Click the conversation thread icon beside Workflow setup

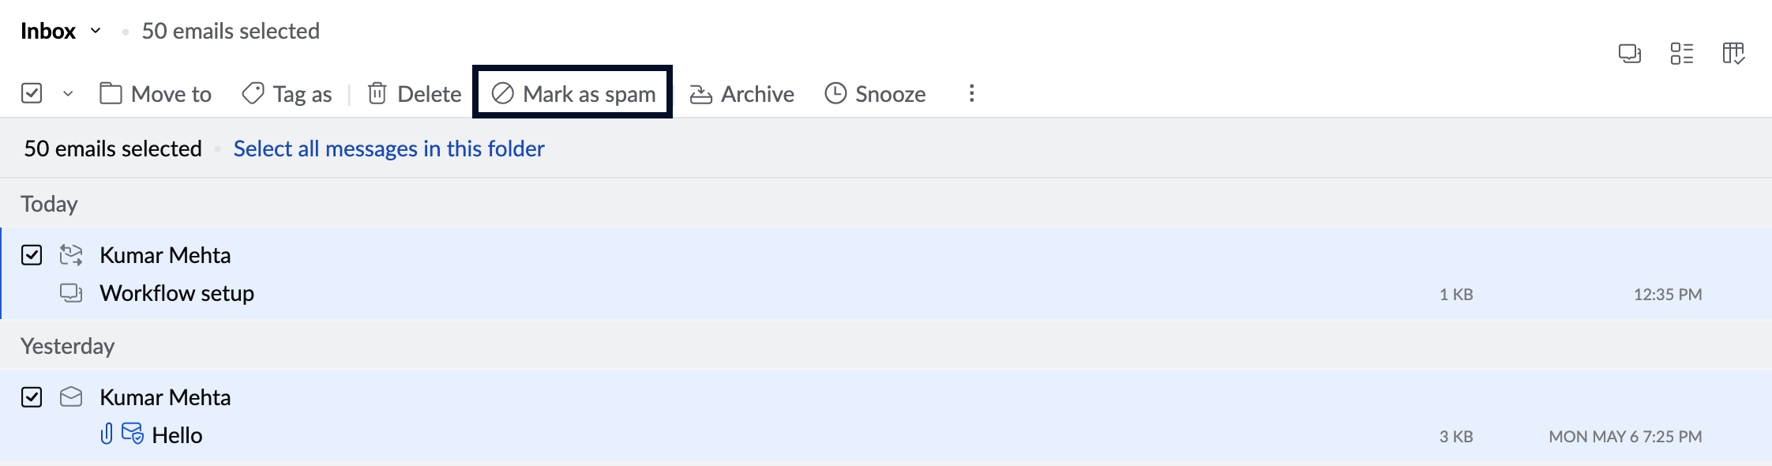[x=71, y=293]
